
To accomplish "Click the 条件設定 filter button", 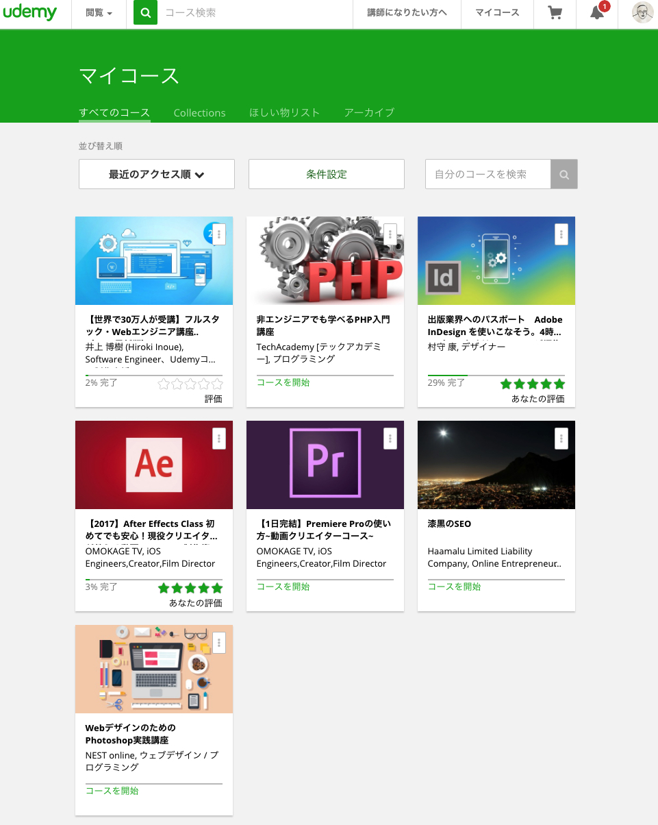I will click(x=327, y=174).
